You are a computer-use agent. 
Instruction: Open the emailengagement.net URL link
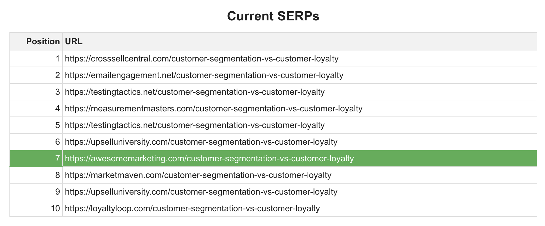pos(204,75)
